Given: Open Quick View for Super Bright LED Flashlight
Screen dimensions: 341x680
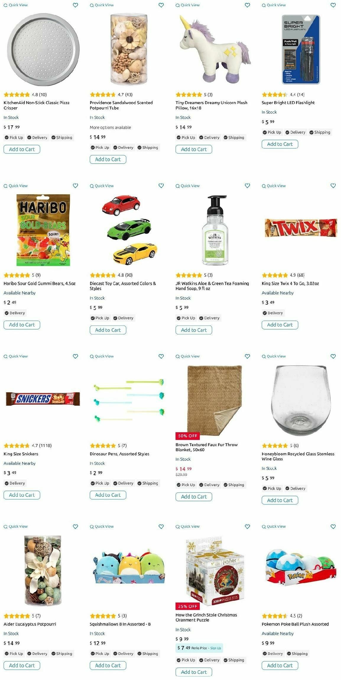Looking at the screenshot, I should coord(274,5).
